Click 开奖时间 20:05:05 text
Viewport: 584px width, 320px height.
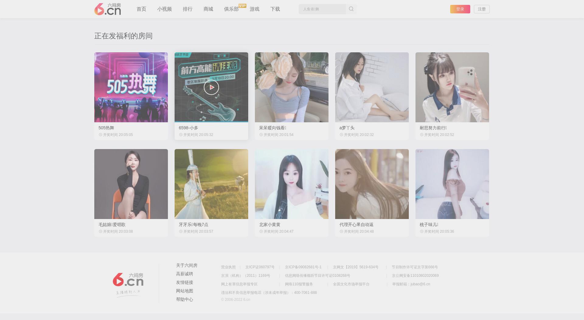(x=118, y=135)
